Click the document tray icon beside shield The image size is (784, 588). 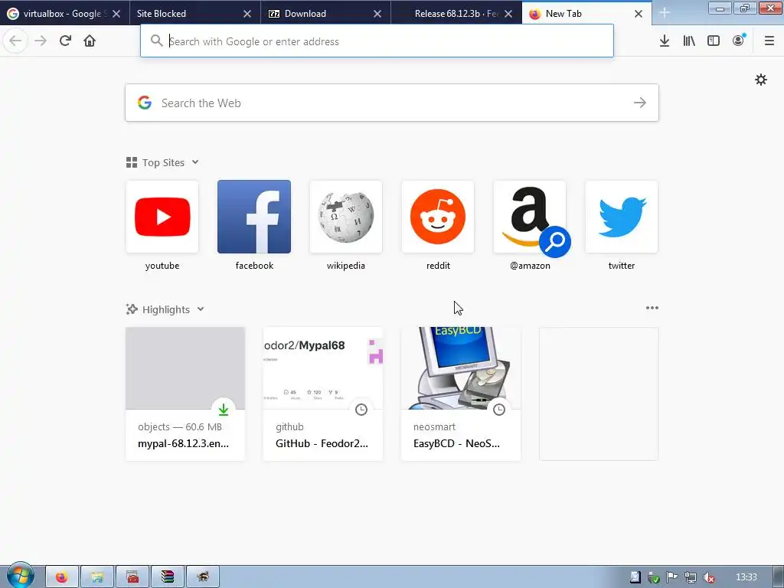[635, 577]
